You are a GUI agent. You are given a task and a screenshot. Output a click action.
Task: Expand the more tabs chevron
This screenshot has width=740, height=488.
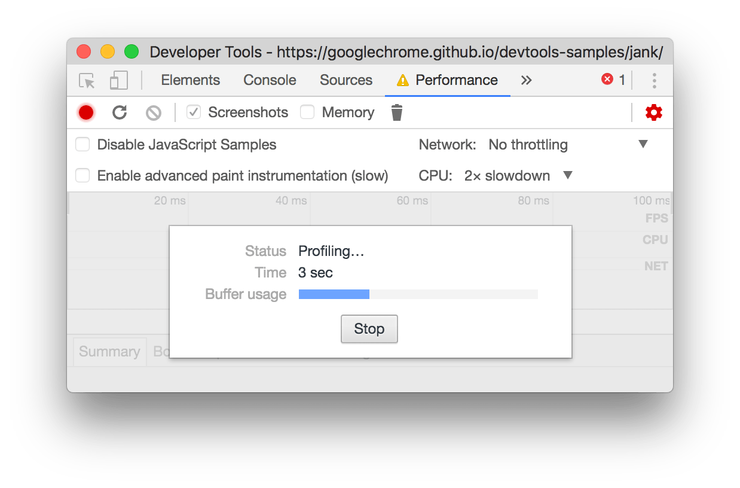tap(526, 80)
